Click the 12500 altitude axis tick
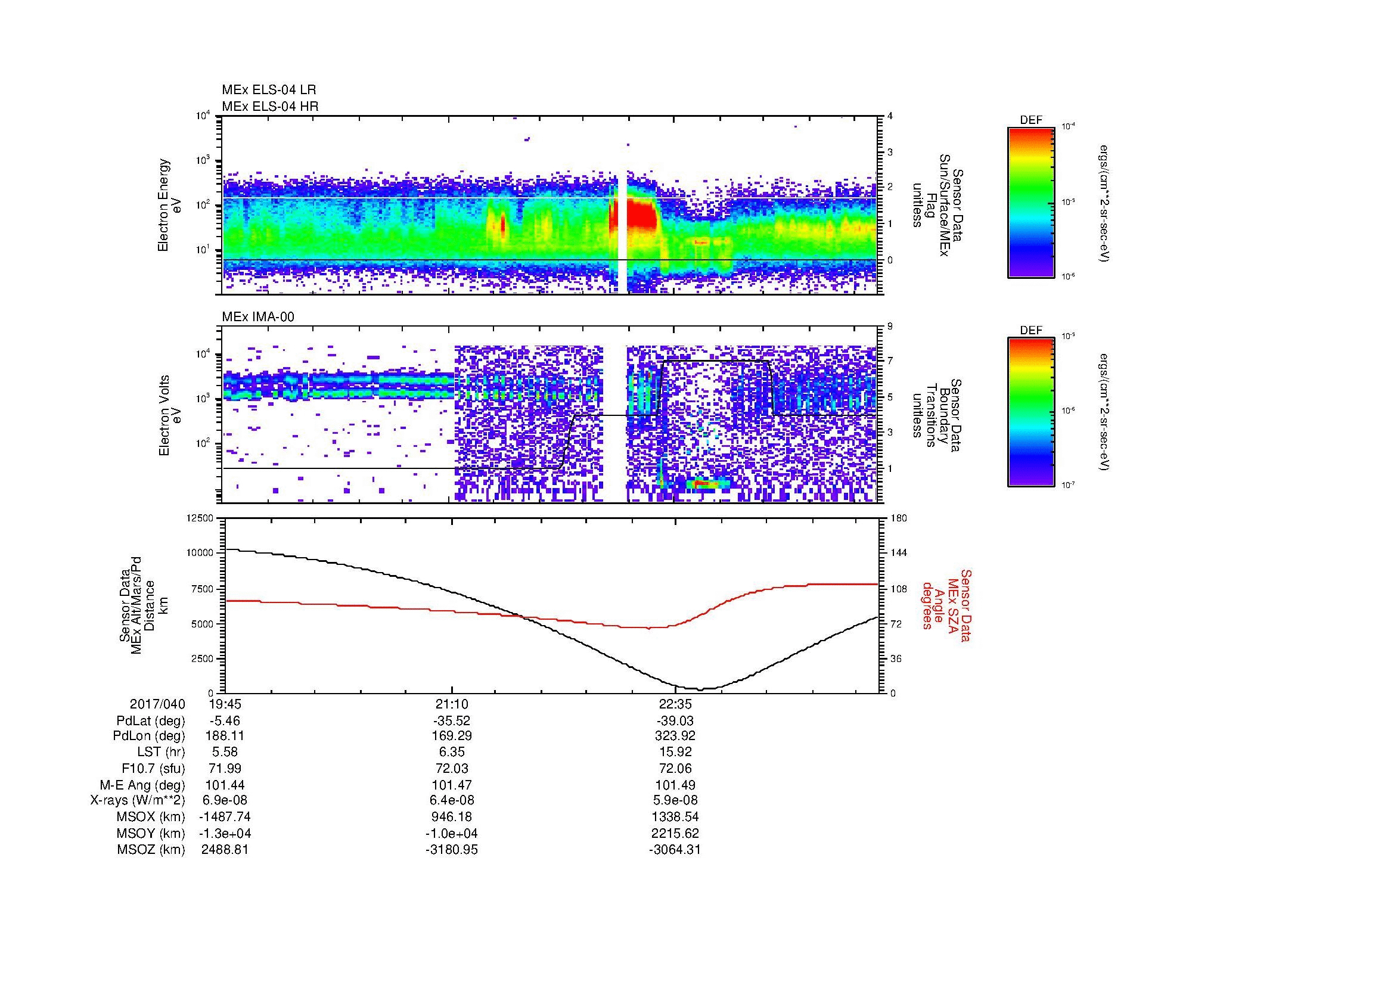1394x985 pixels. [x=200, y=518]
